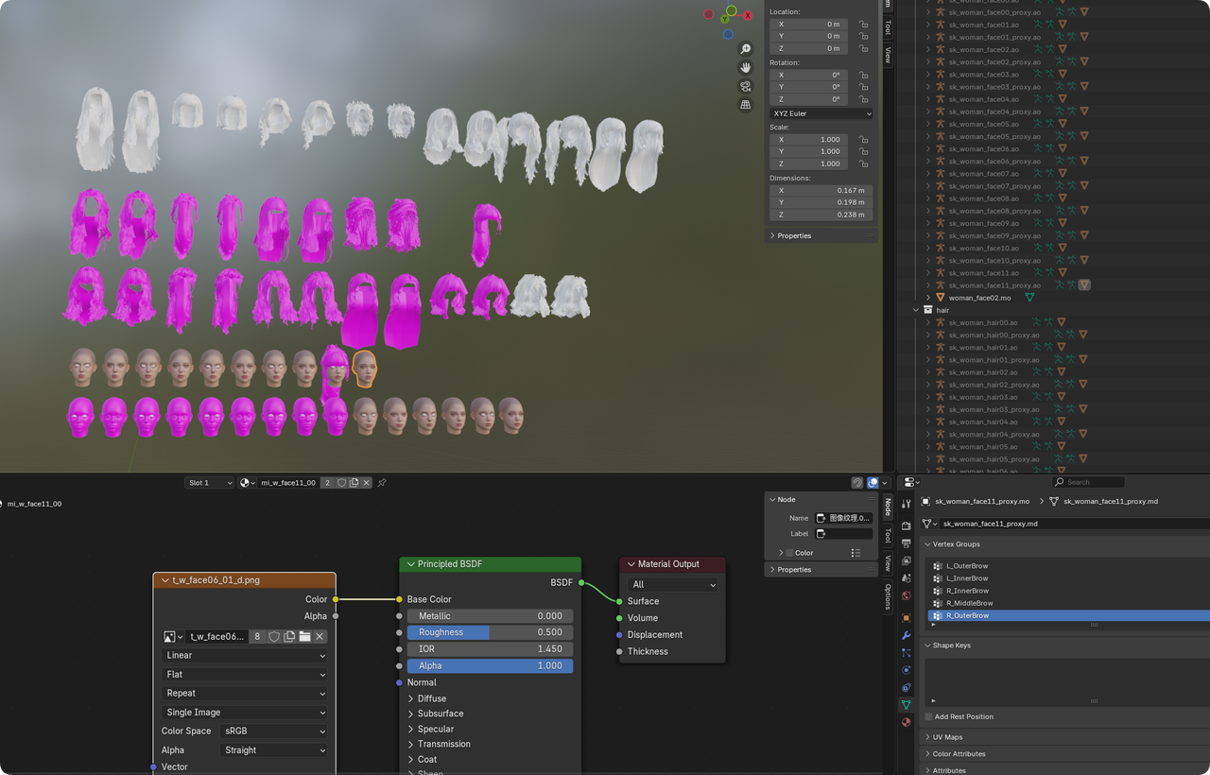Open the Modifiers wrench tab icon
Viewport: 1210px width, 775px height.
[x=907, y=635]
